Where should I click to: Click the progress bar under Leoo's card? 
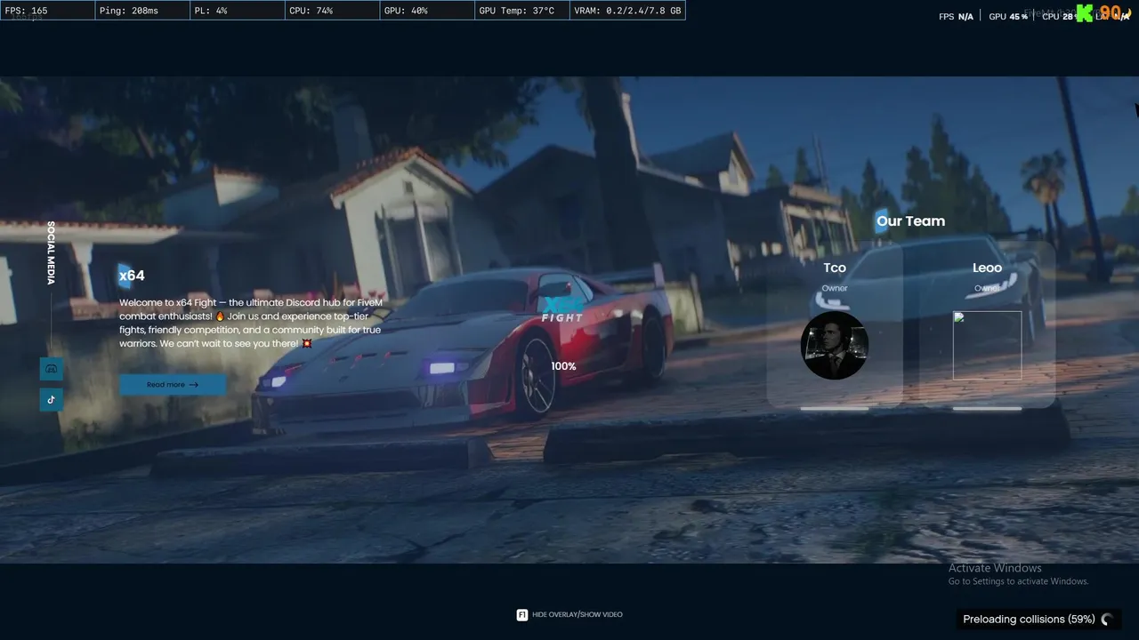pos(987,409)
